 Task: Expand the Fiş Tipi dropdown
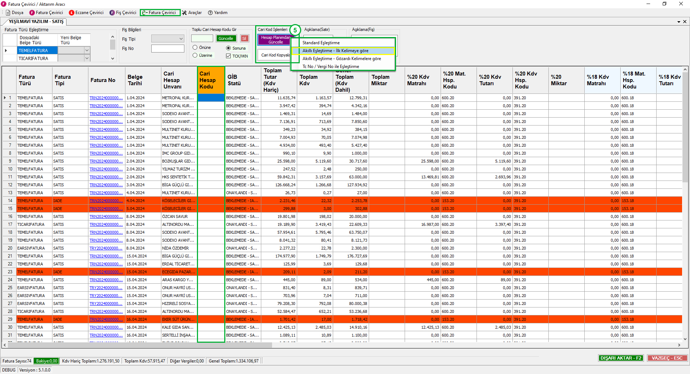[181, 39]
